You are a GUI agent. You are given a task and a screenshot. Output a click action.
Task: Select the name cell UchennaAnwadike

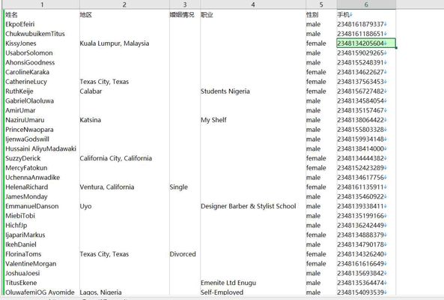pos(42,178)
